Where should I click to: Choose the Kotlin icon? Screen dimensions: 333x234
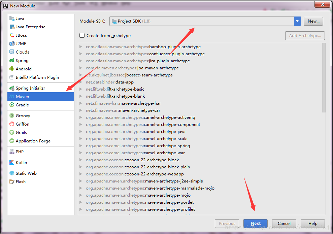pos(12,162)
